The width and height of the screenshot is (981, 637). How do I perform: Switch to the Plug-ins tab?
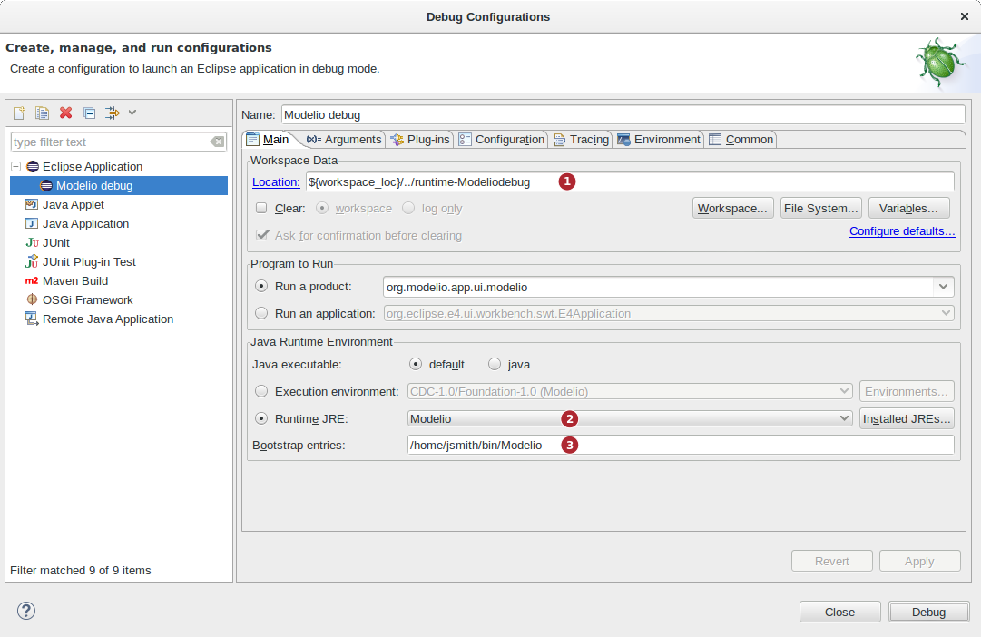419,139
